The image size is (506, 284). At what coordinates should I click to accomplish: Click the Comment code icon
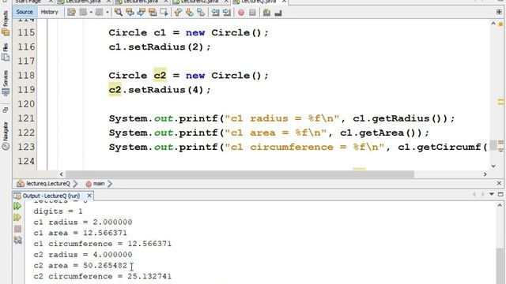point(266,13)
